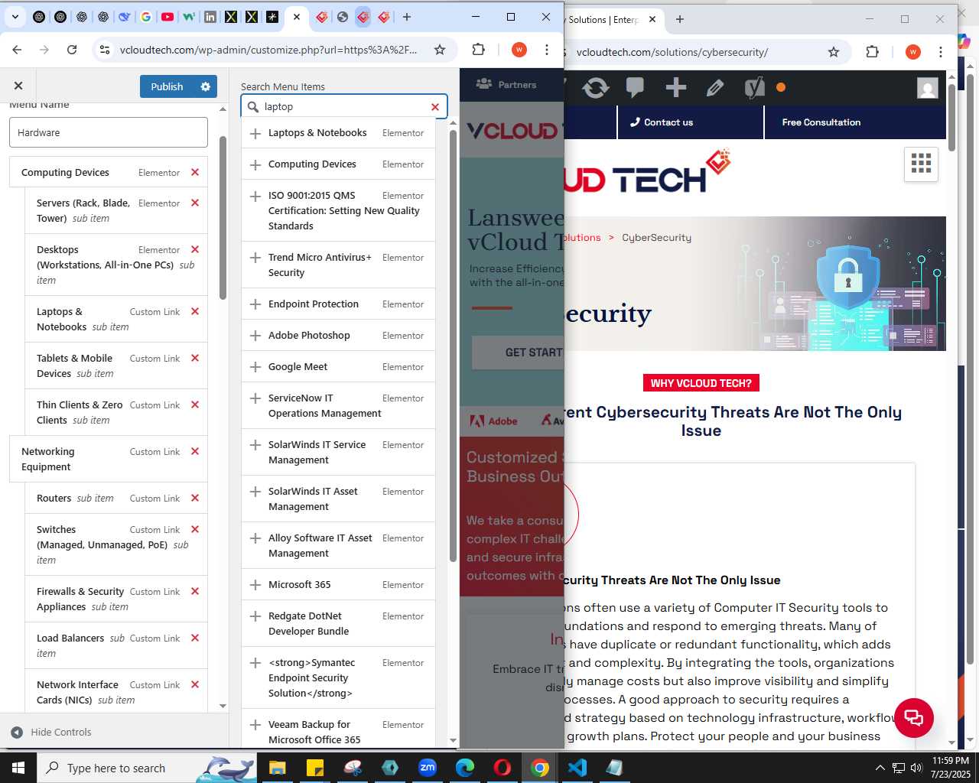This screenshot has width=979, height=783.
Task: Clear the 'laptop' menu item search
Action: (x=435, y=107)
